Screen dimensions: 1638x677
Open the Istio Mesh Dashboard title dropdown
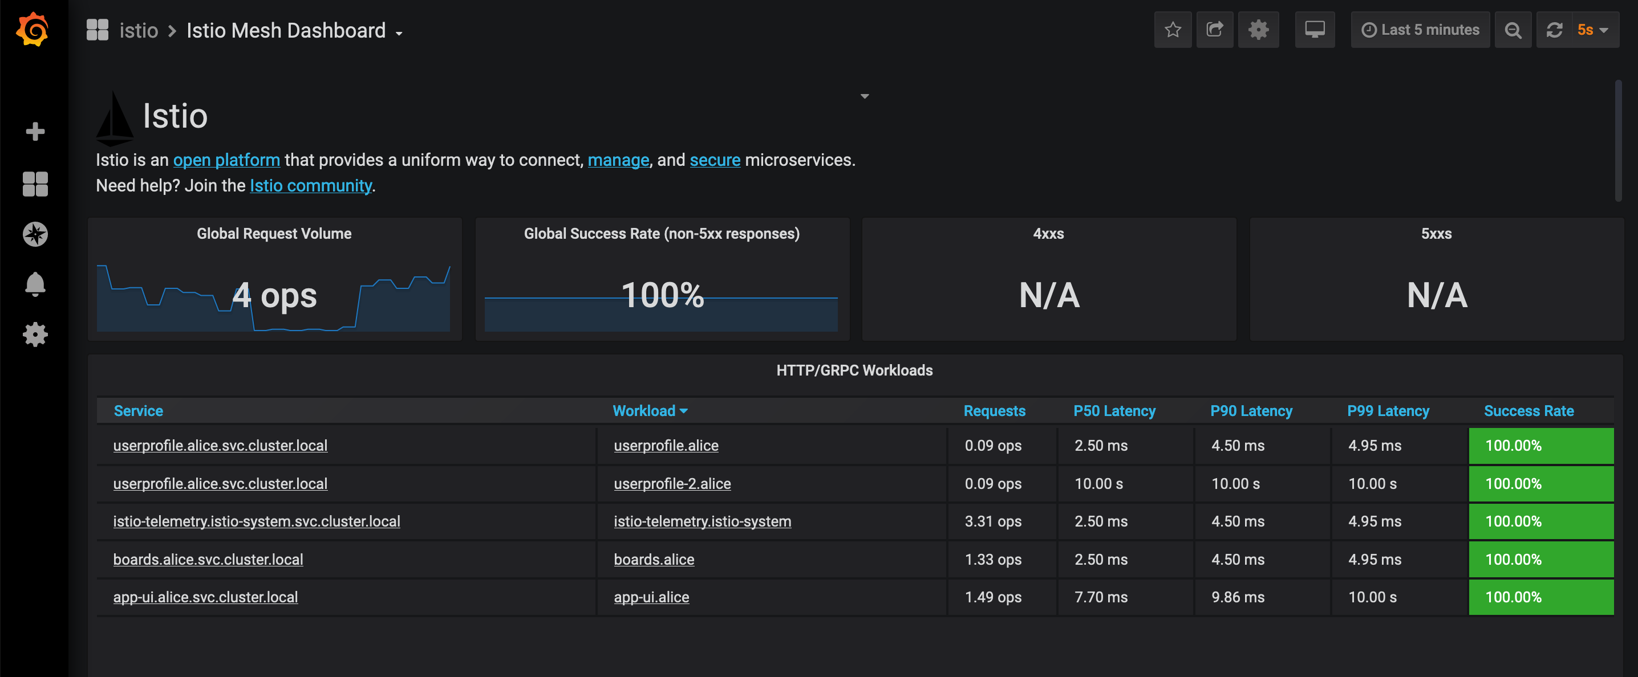(x=294, y=30)
